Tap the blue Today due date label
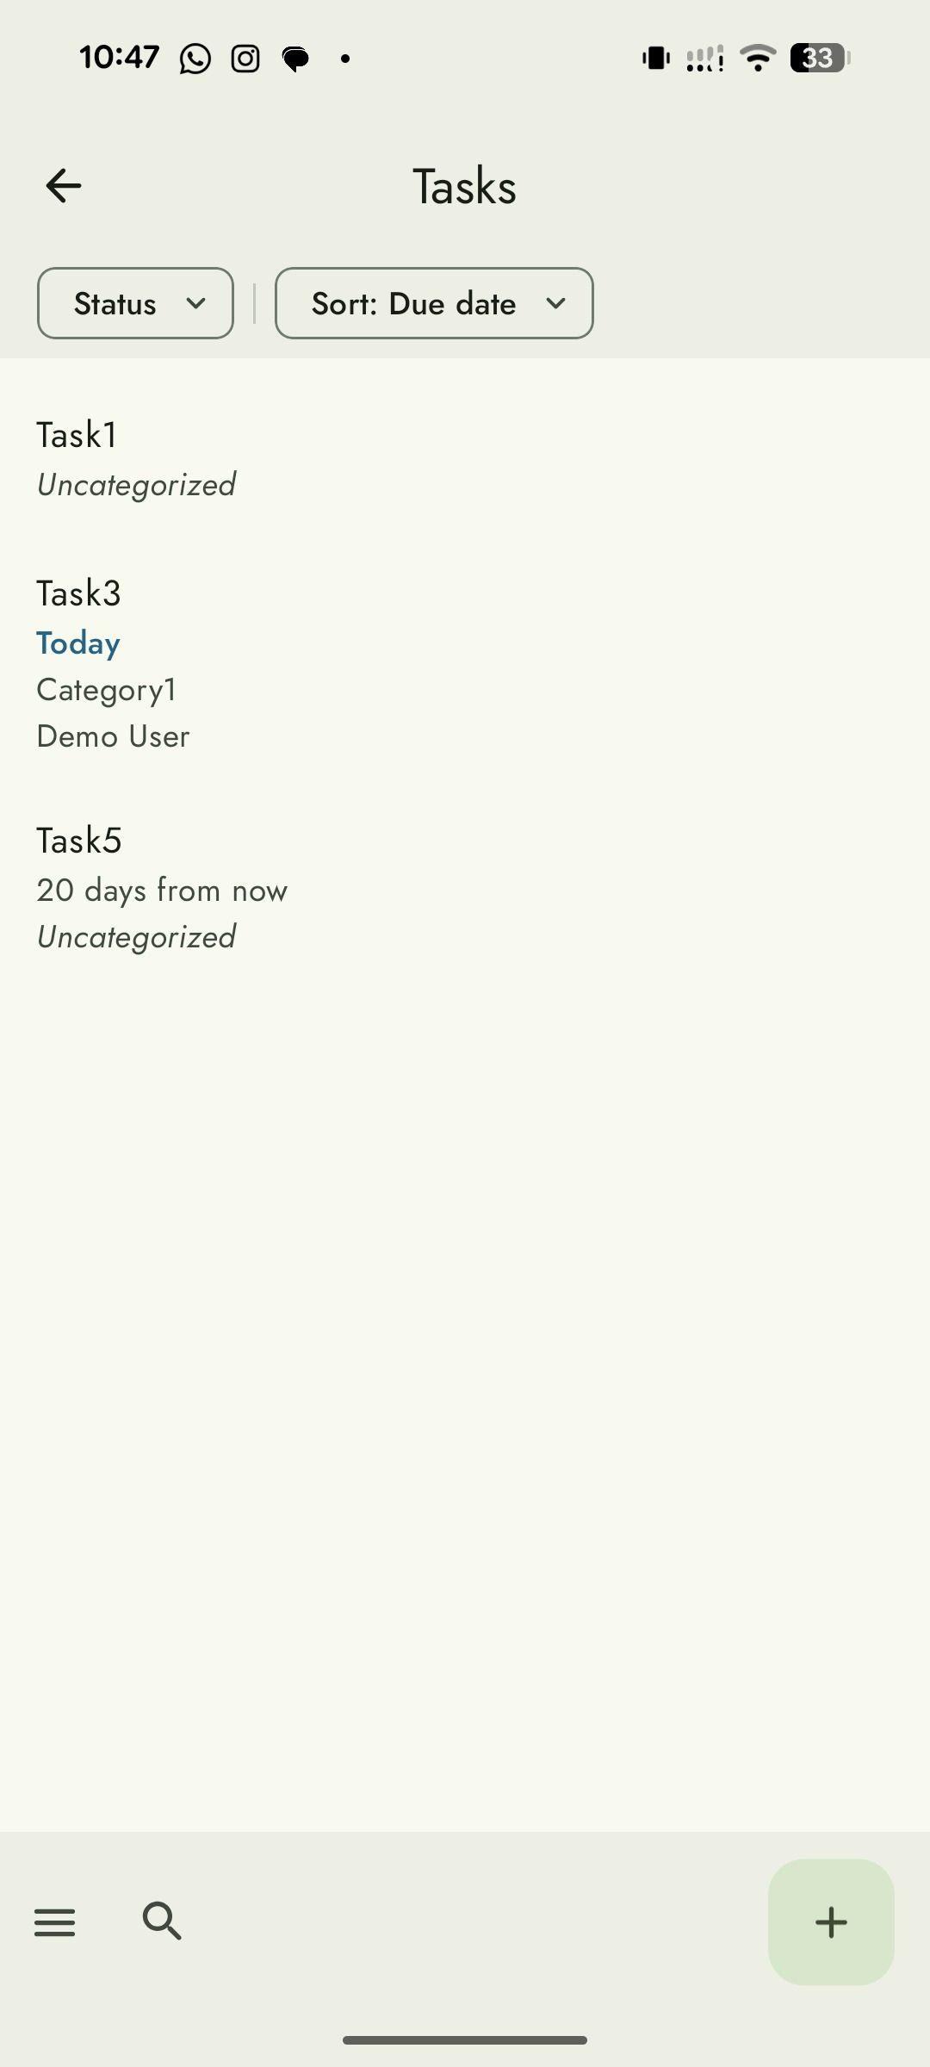This screenshot has width=930, height=2067. click(77, 642)
